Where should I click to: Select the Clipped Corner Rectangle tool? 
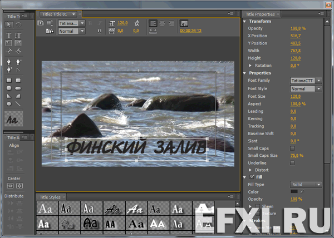click(x=9, y=88)
